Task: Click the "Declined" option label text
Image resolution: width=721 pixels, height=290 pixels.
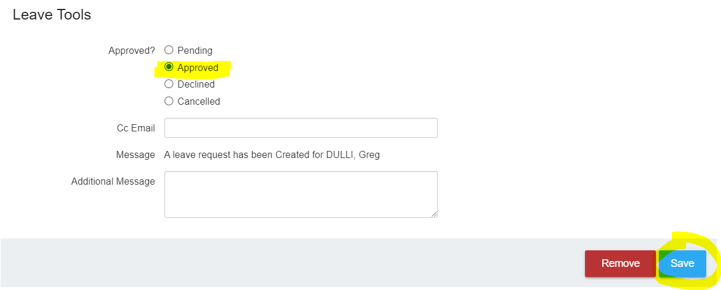Action: pos(196,85)
